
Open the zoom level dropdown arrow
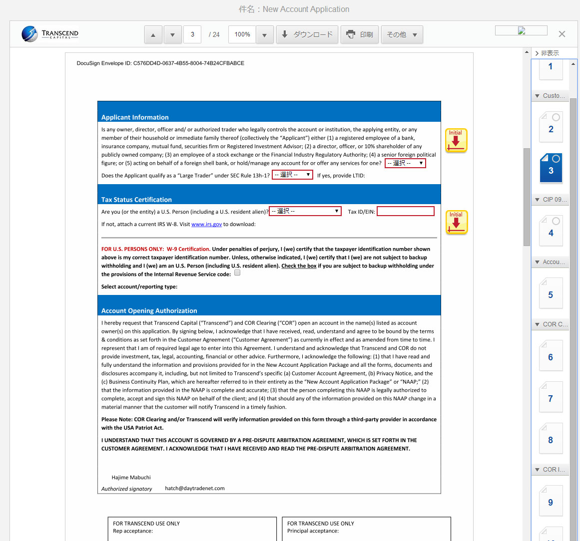pyautogui.click(x=264, y=35)
